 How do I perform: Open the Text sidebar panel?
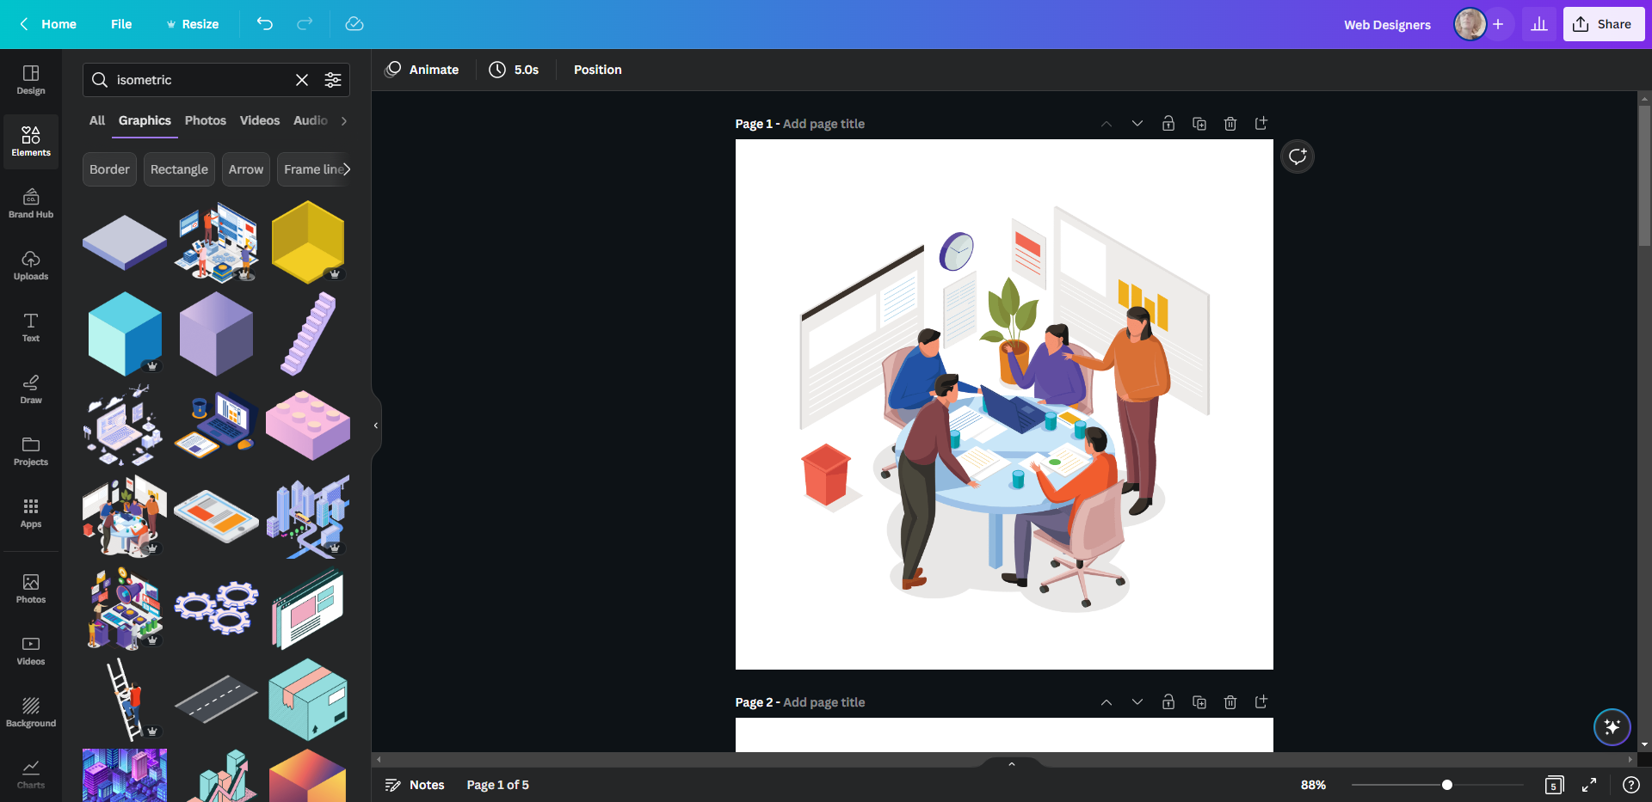tap(31, 328)
